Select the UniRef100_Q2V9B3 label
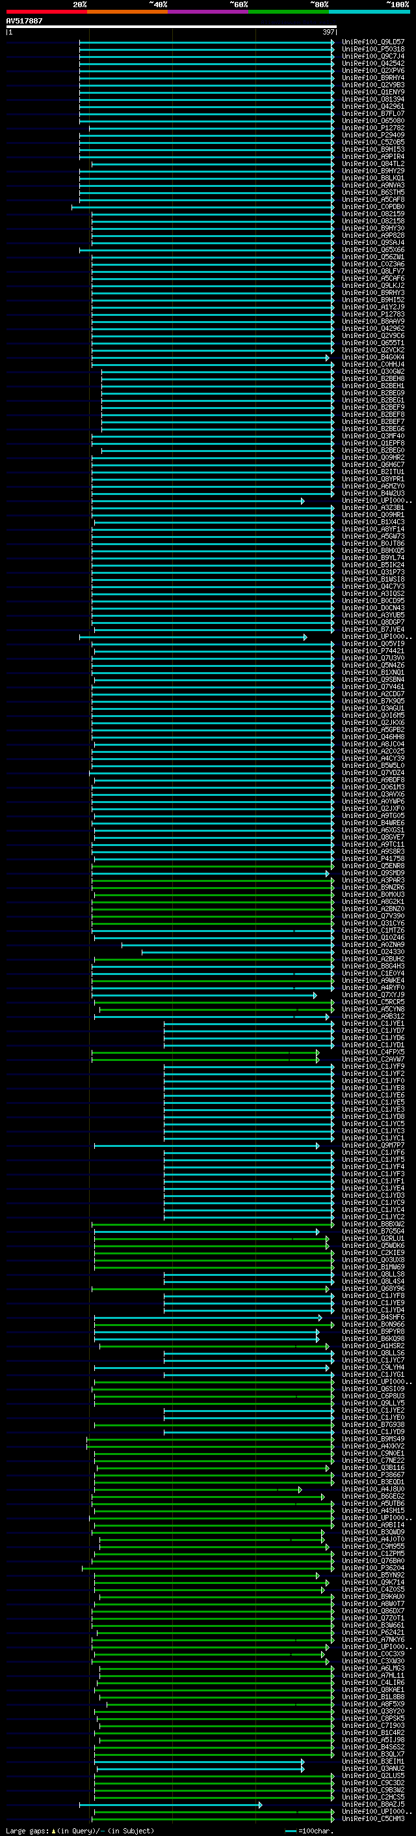Image resolution: width=416 pixels, height=1836 pixels. point(372,85)
